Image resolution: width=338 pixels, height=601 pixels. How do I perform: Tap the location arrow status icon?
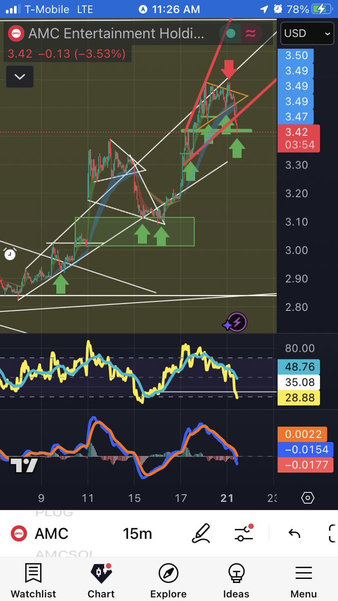[264, 9]
